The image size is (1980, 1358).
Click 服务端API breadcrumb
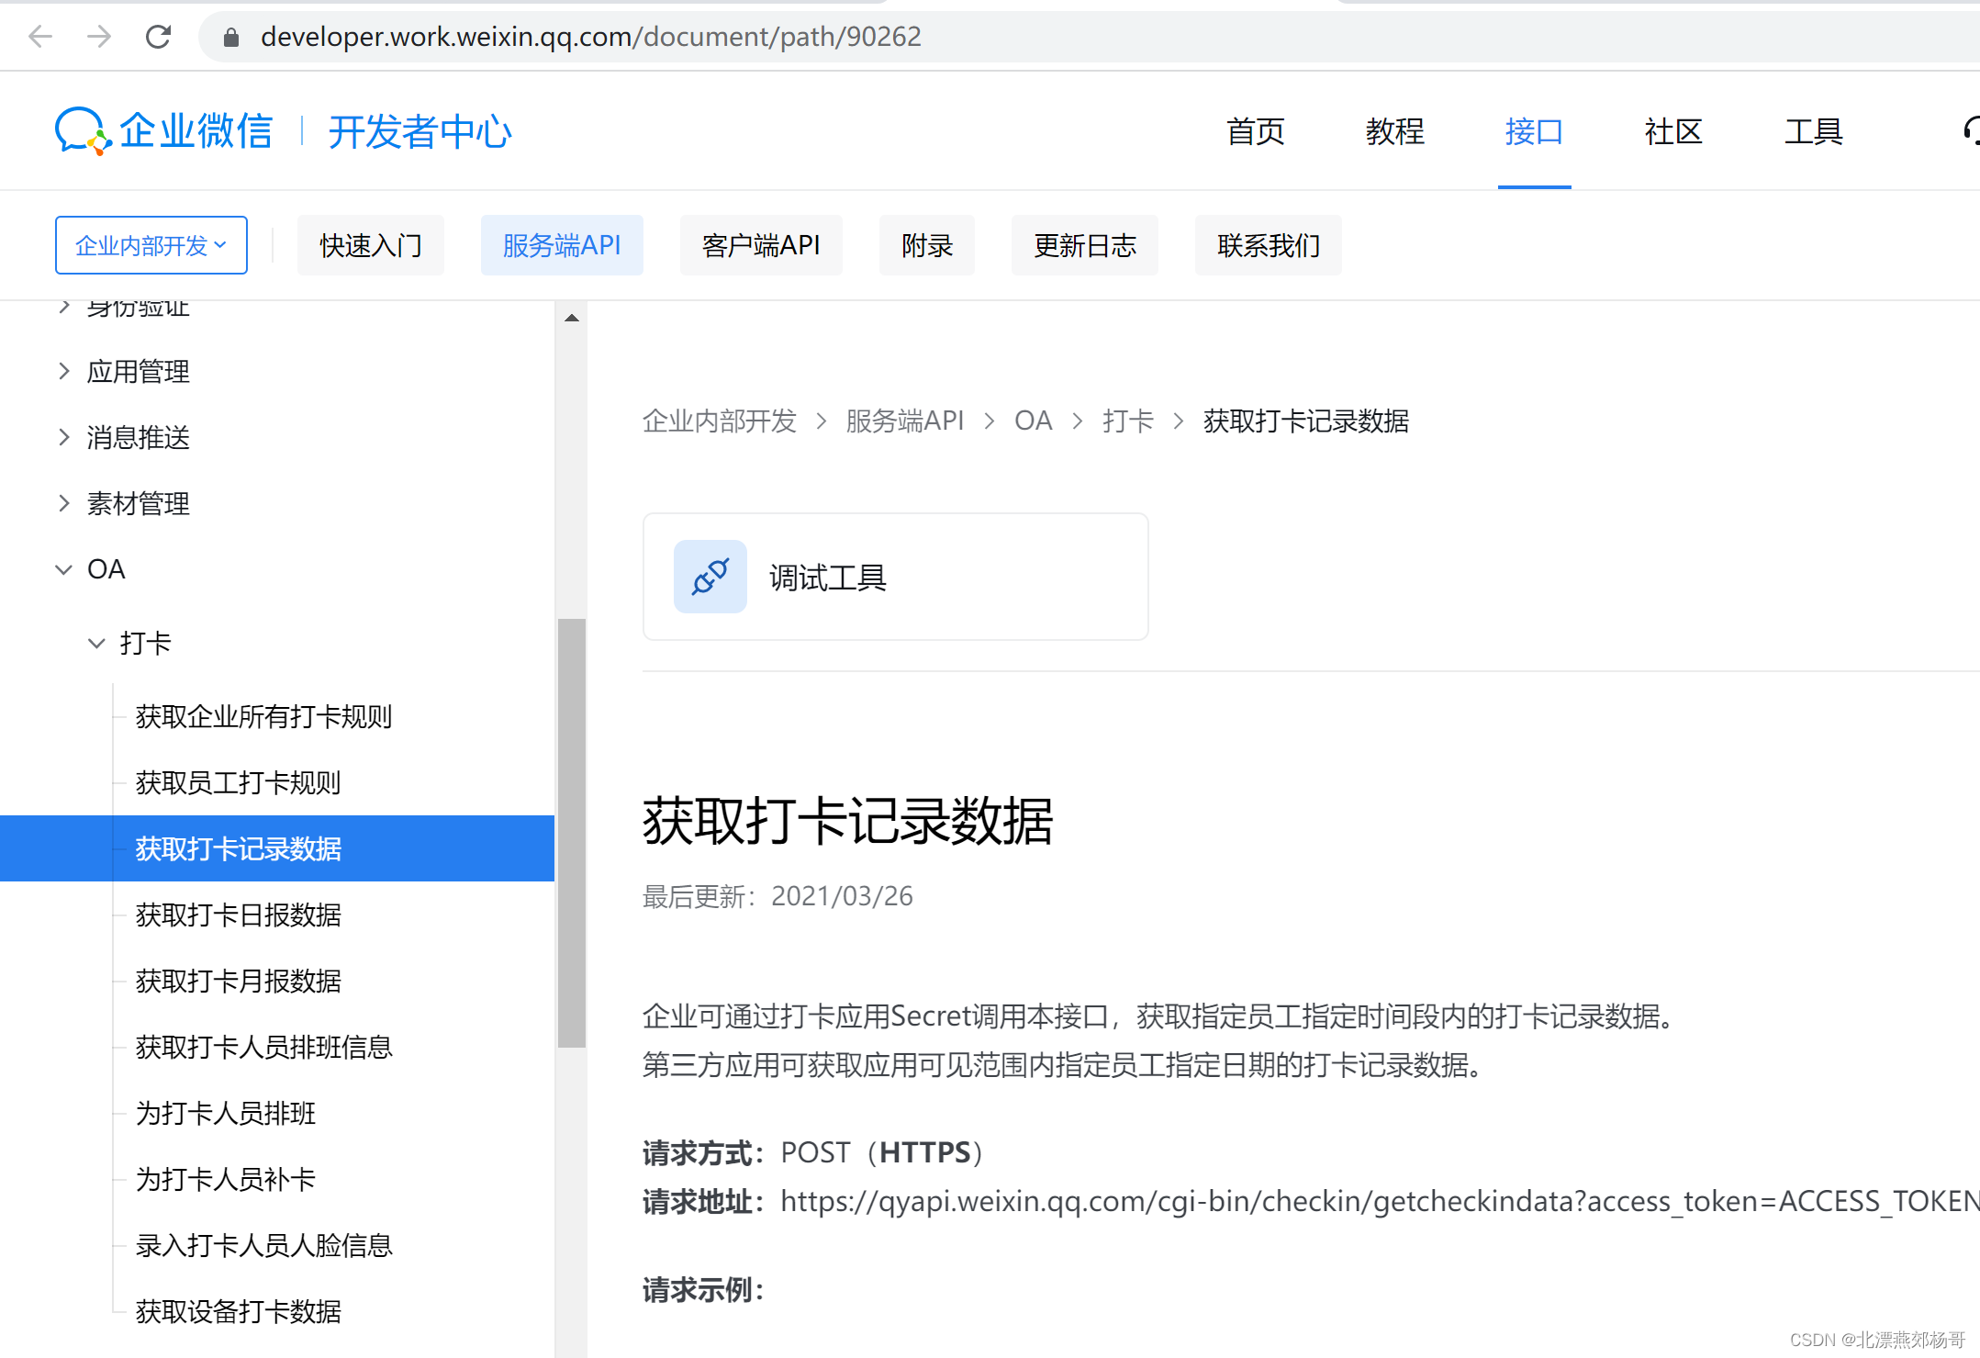coord(904,421)
